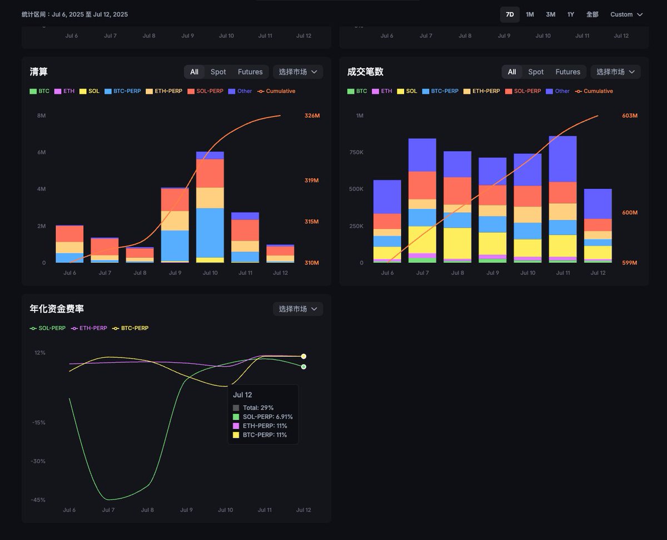The image size is (667, 540).
Task: Click the BTC-PERP Jul 12 data point
Action: point(303,356)
